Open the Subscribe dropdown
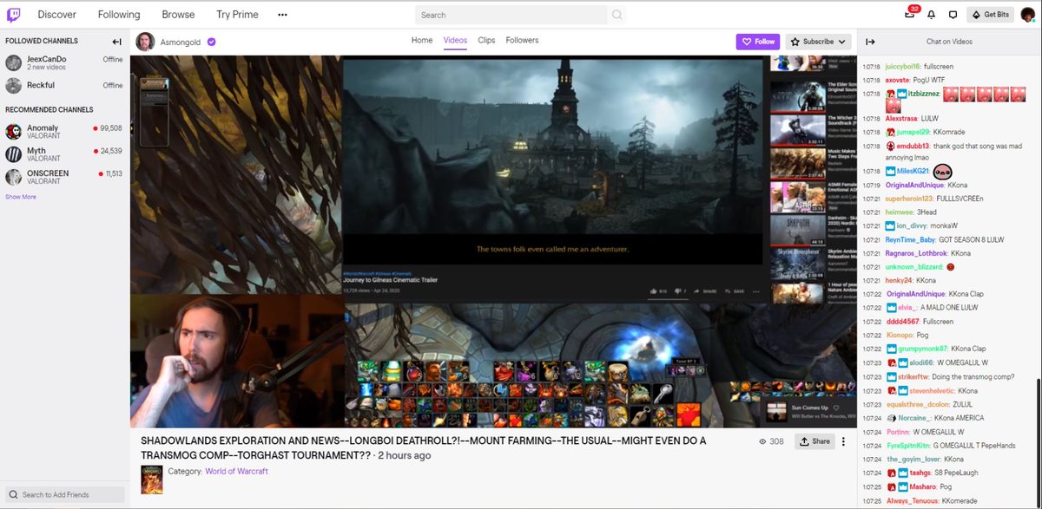This screenshot has height=509, width=1042. [818, 42]
